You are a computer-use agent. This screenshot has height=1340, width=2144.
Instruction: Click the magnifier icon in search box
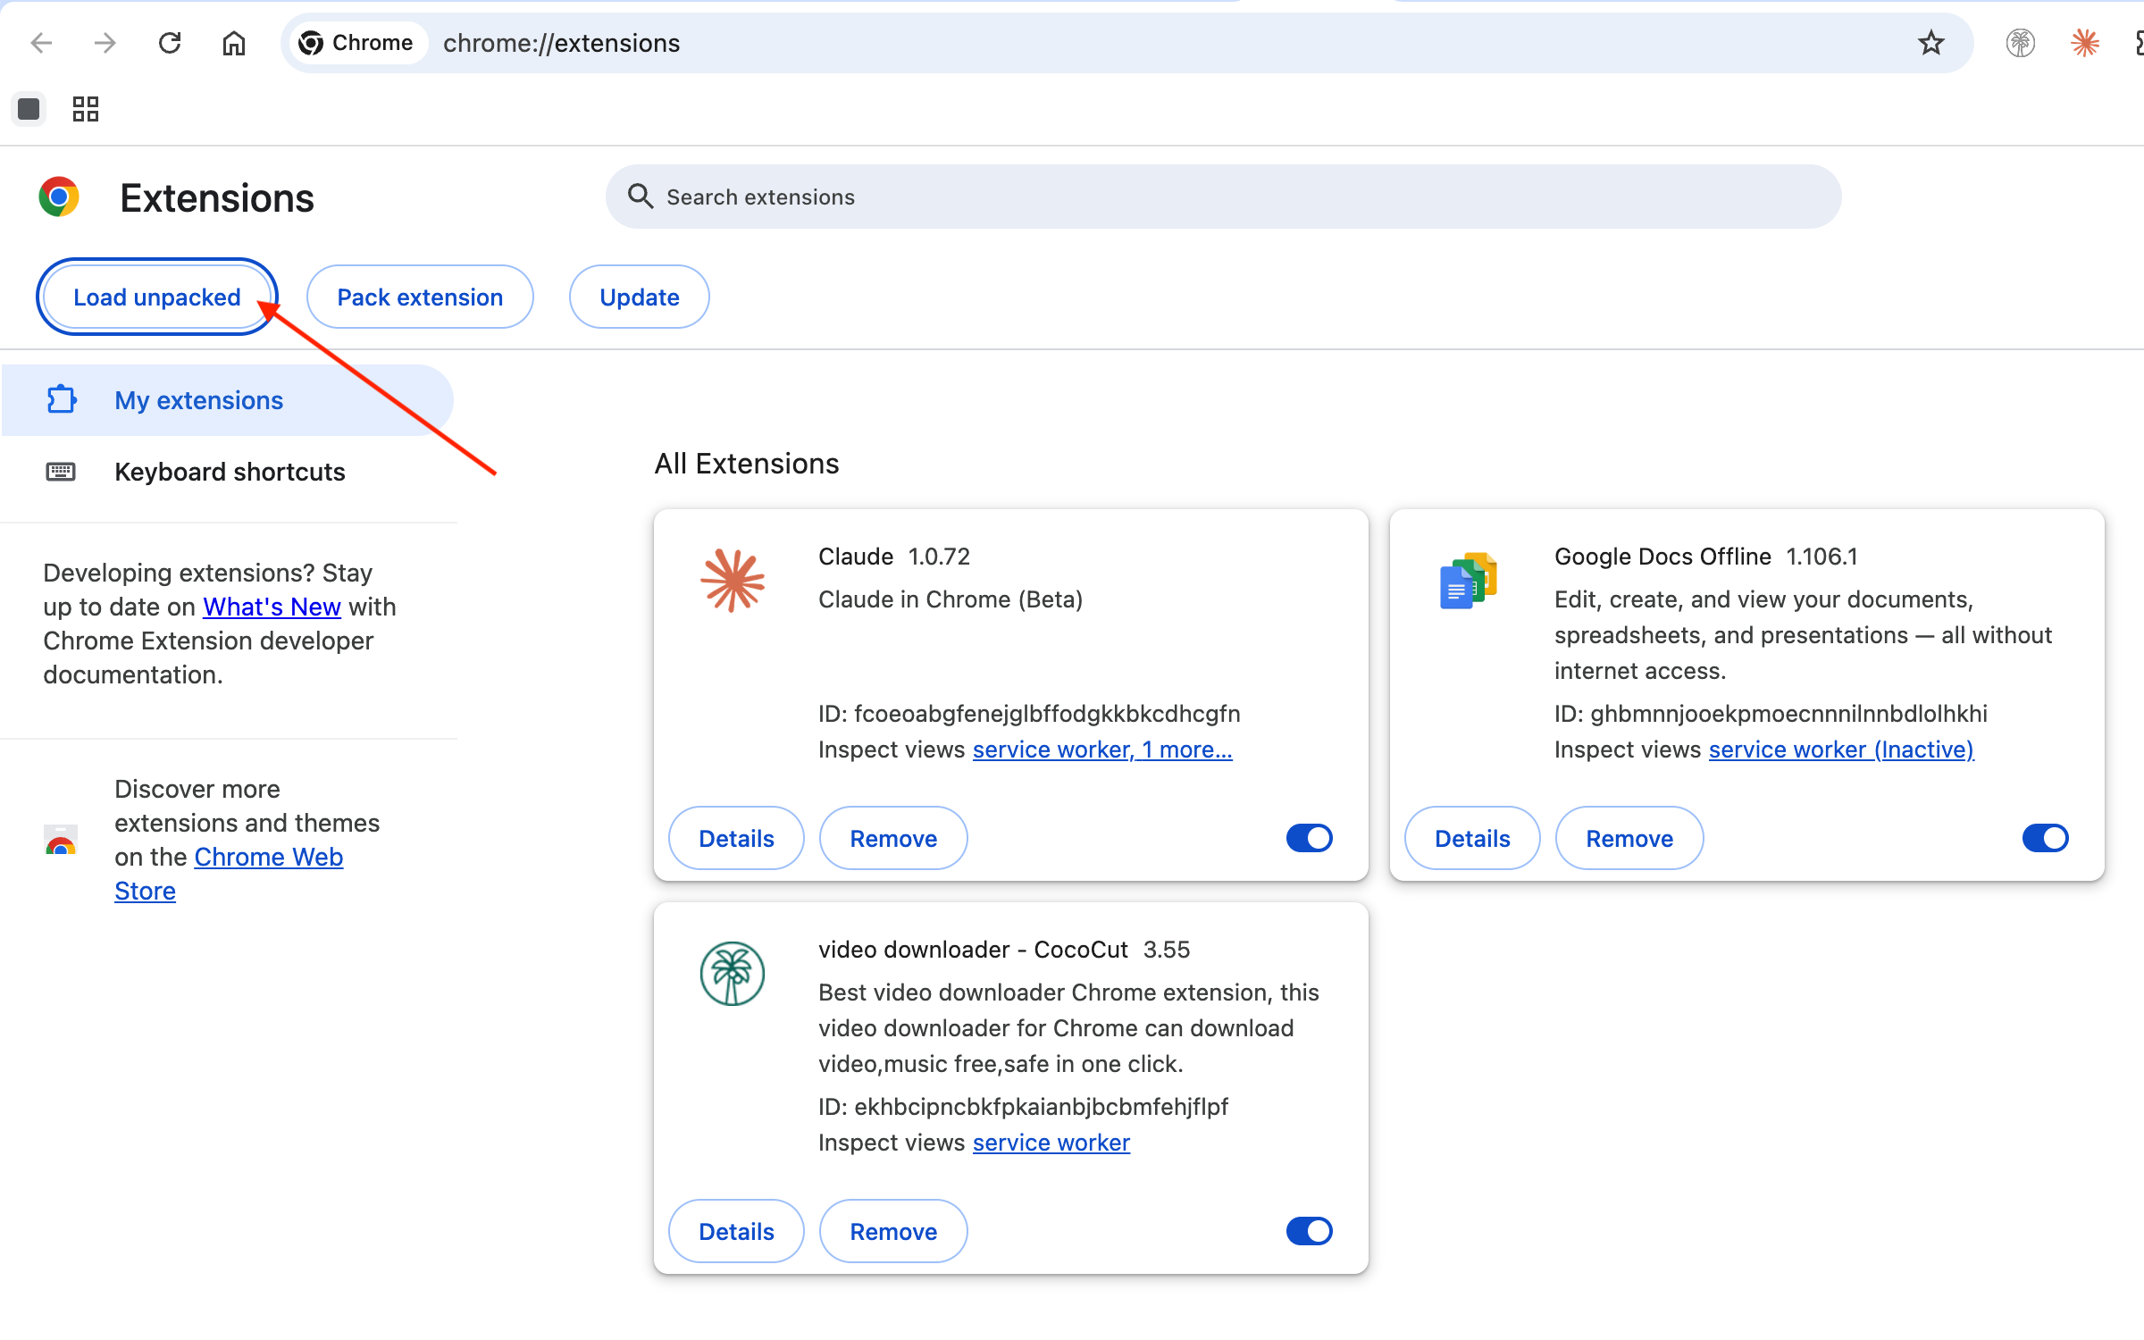click(640, 196)
